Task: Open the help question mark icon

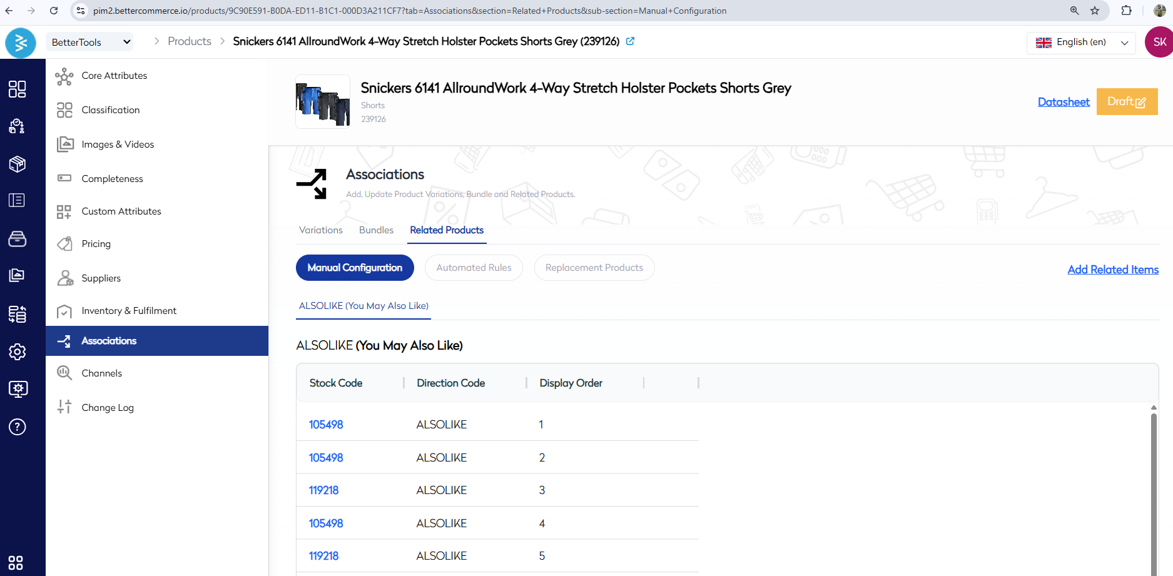Action: pyautogui.click(x=18, y=427)
